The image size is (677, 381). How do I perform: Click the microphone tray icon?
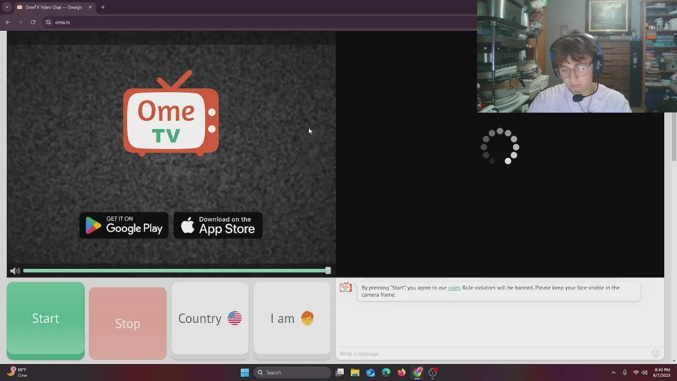(625, 373)
